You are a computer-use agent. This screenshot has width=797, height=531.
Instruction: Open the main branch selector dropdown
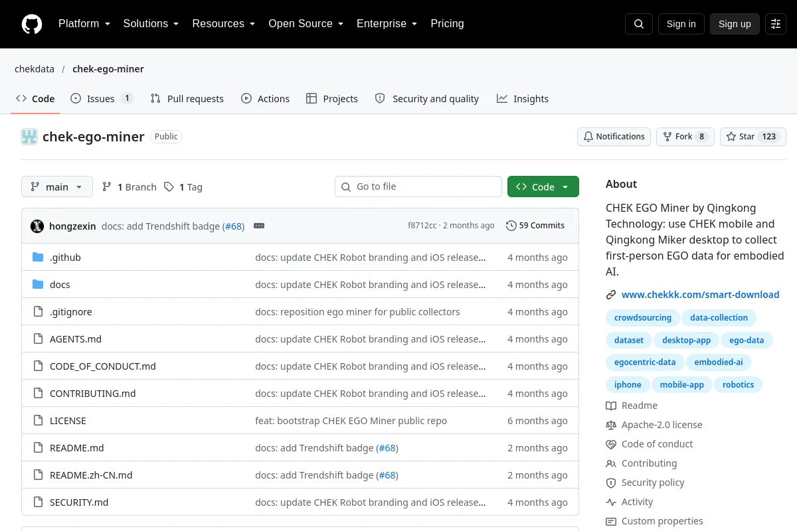pyautogui.click(x=57, y=187)
